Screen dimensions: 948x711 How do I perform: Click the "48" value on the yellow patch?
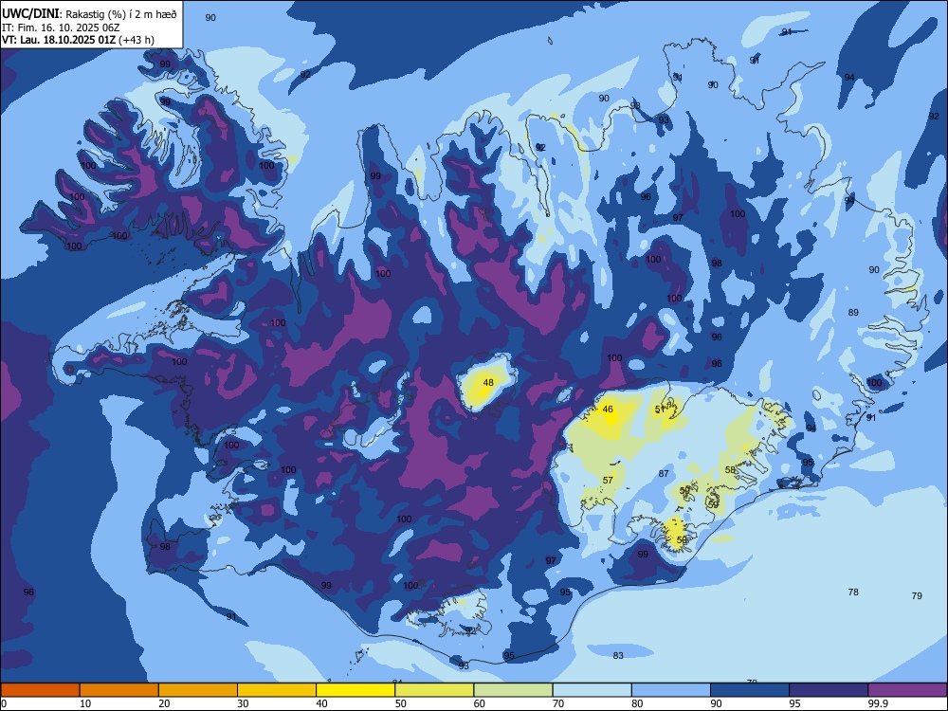tap(488, 383)
